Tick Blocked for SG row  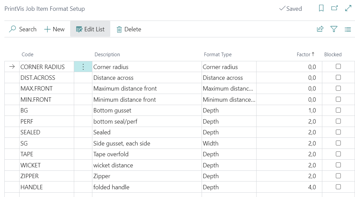click(x=338, y=143)
